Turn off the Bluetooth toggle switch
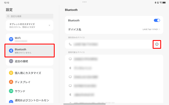This screenshot has height=105, width=169. point(157,20)
